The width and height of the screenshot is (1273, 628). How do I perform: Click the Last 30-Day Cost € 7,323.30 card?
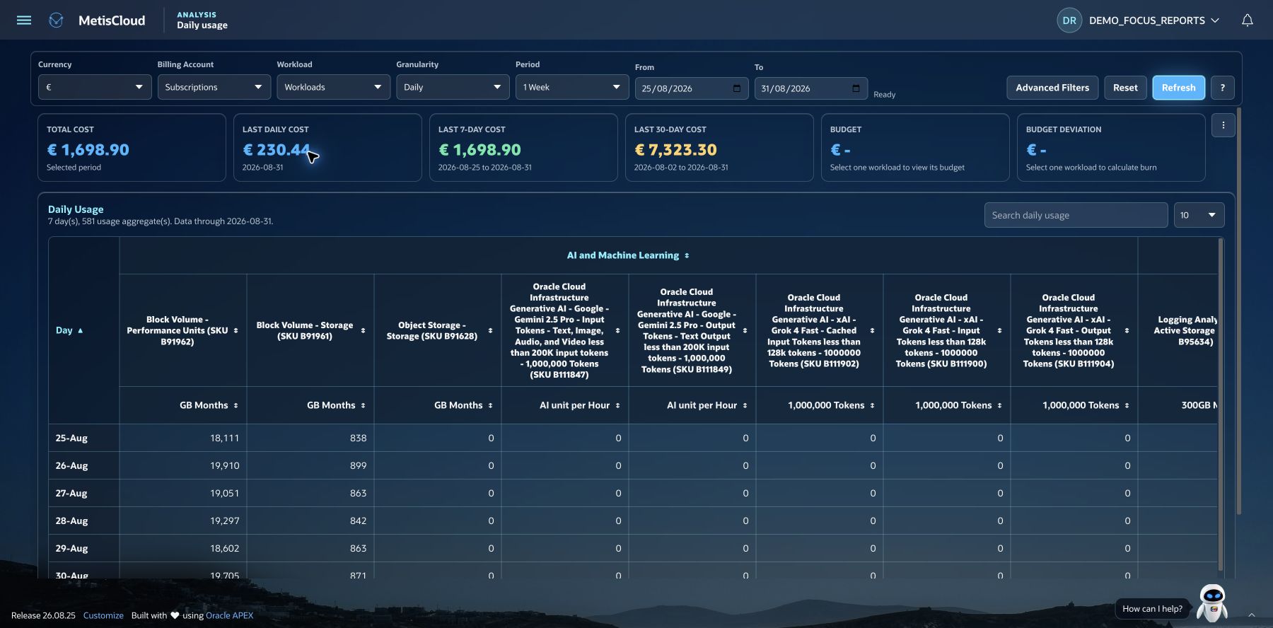point(719,148)
